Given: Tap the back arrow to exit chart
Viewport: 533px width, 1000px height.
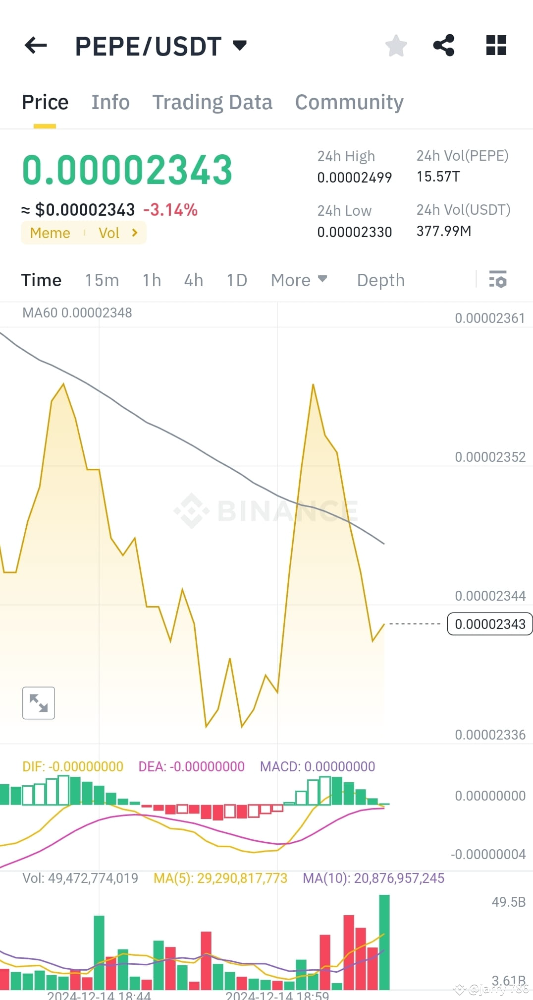Looking at the screenshot, I should coord(35,45).
